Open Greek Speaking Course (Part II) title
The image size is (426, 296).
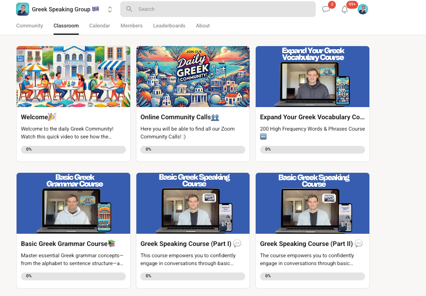(x=307, y=244)
